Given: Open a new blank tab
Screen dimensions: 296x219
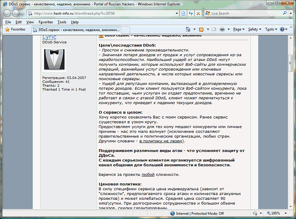Looking at the screenshot, I should pos(125,30).
